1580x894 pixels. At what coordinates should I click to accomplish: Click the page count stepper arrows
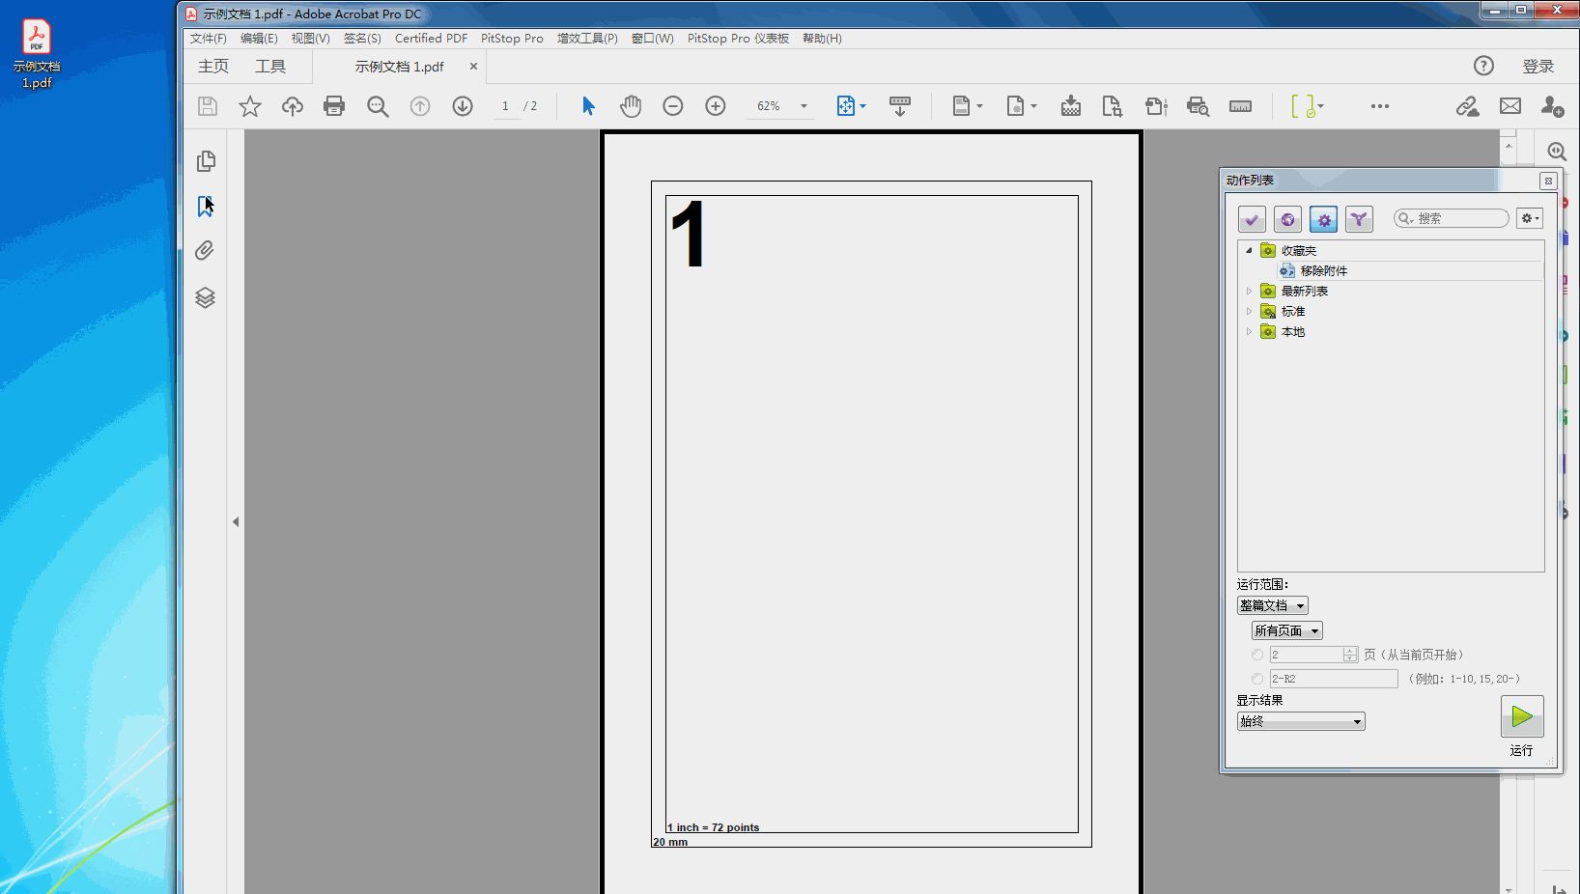[1350, 655]
